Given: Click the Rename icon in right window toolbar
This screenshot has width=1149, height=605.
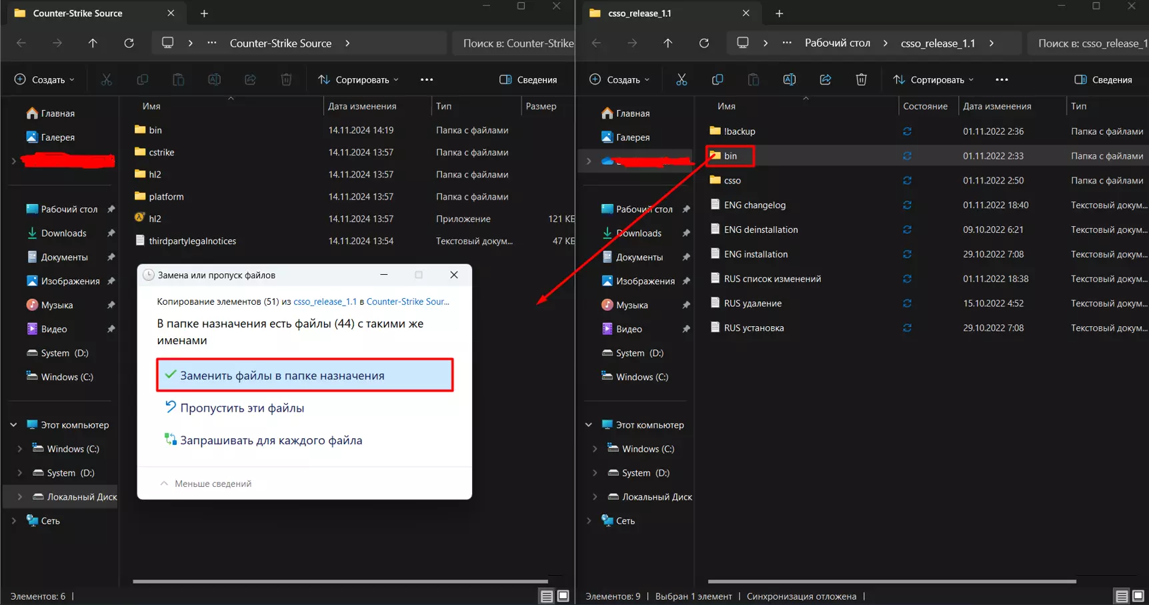Looking at the screenshot, I should coord(789,79).
